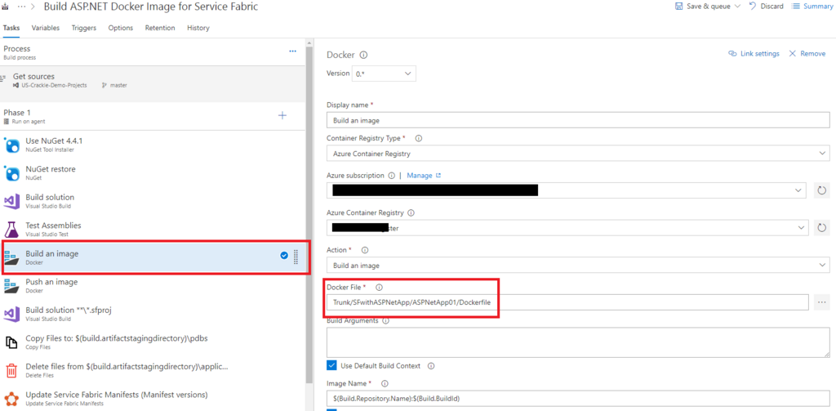Show info for Docker File field
The height and width of the screenshot is (411, 836).
[380, 287]
